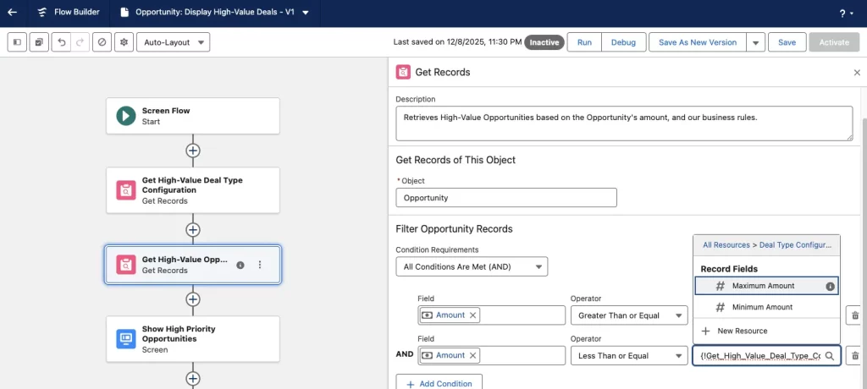
Task: Click Deal Type Configur... breadcrumb
Action: point(795,244)
